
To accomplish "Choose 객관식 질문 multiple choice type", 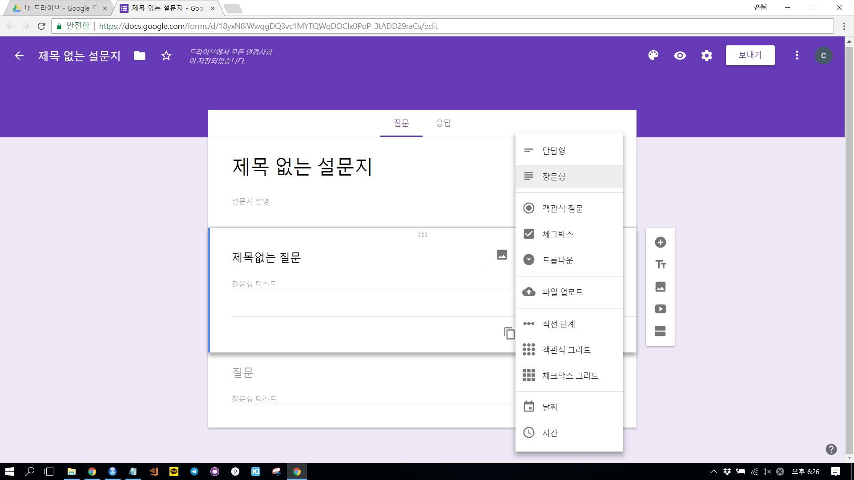I will click(562, 208).
